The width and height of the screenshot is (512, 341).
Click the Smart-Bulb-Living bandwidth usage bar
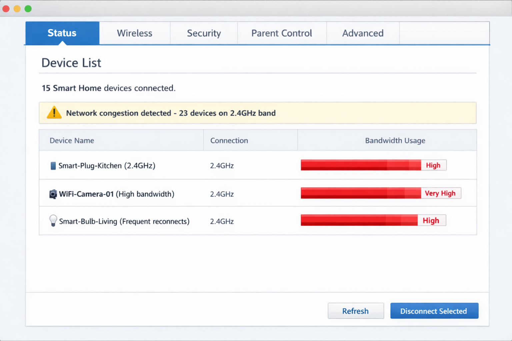pyautogui.click(x=359, y=220)
